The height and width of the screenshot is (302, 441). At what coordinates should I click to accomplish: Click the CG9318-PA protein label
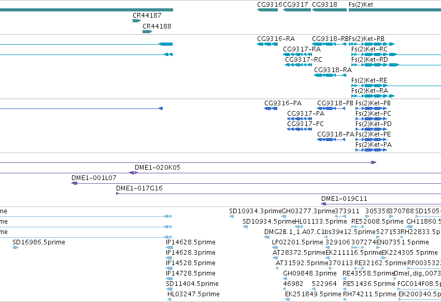click(336, 134)
